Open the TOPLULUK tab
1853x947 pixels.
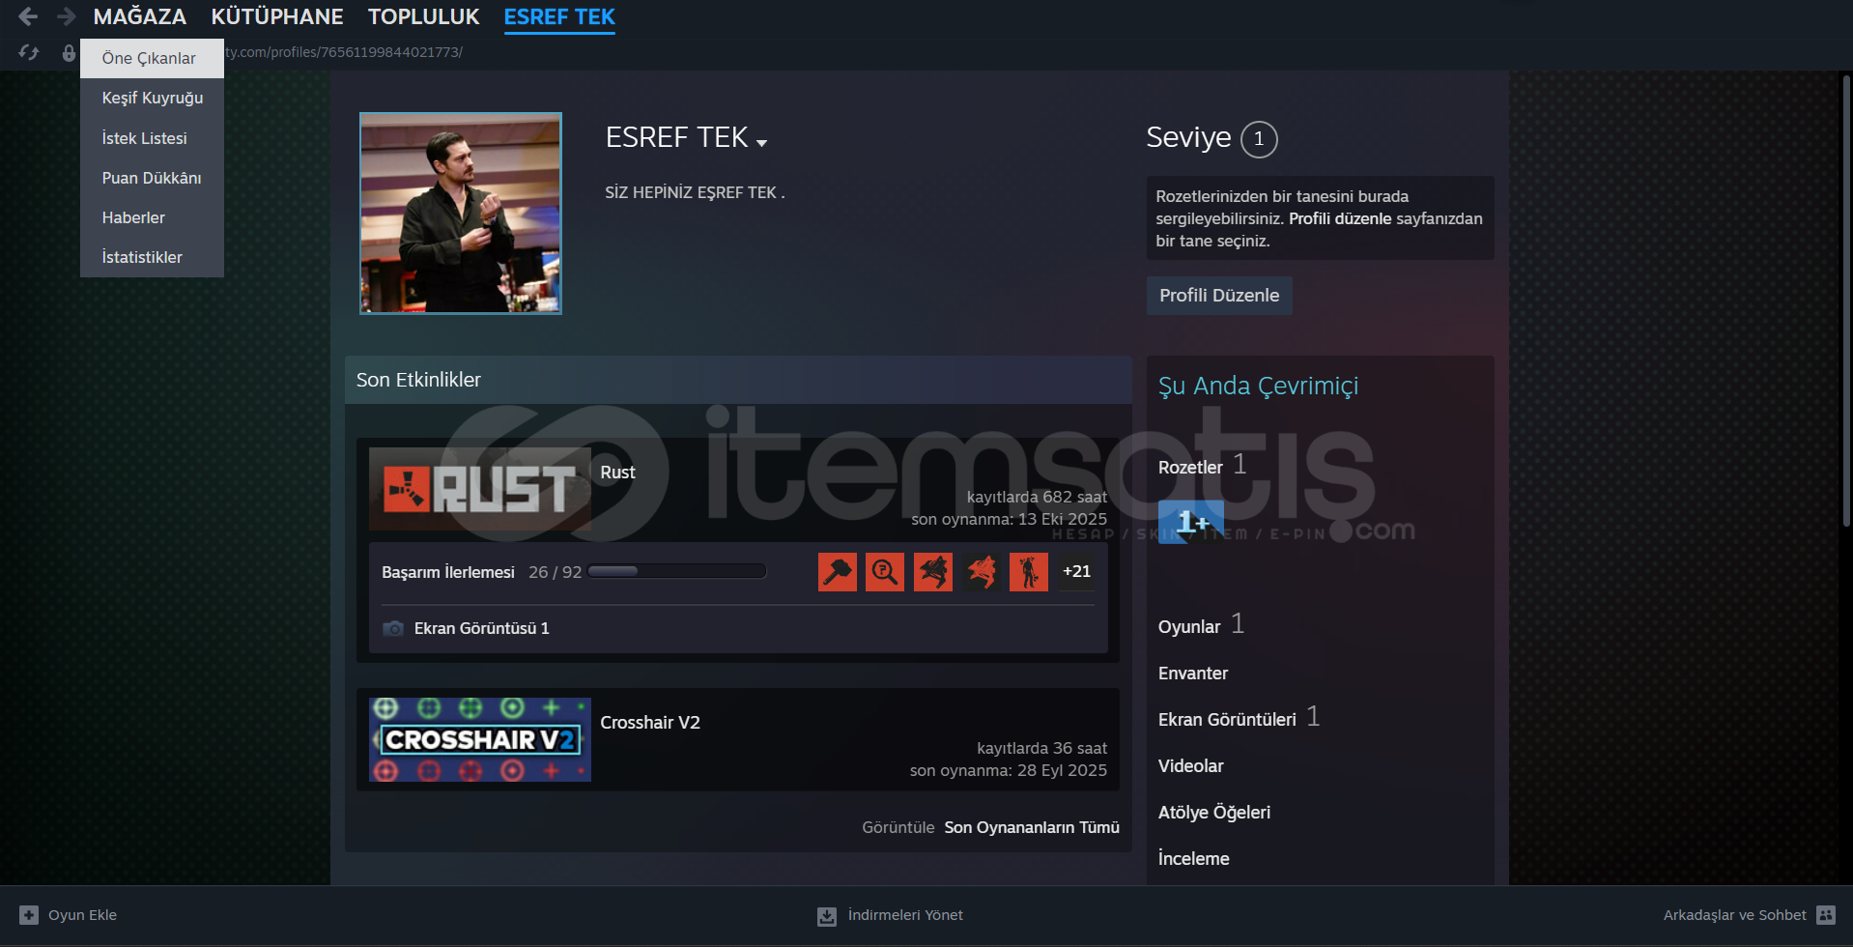[x=424, y=16]
